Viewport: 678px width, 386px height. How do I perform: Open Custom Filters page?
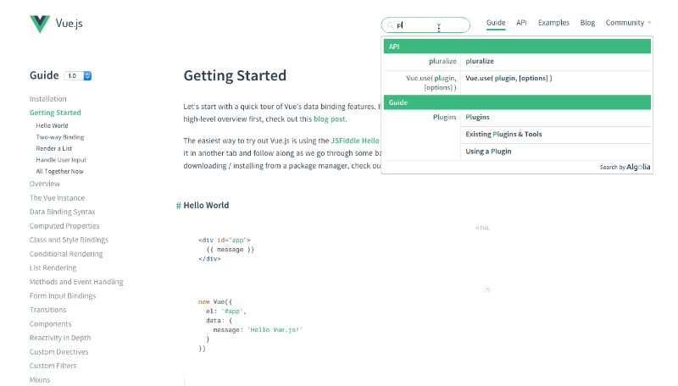pyautogui.click(x=53, y=366)
